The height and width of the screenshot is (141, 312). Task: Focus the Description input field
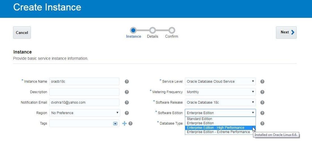pyautogui.click(x=84, y=92)
